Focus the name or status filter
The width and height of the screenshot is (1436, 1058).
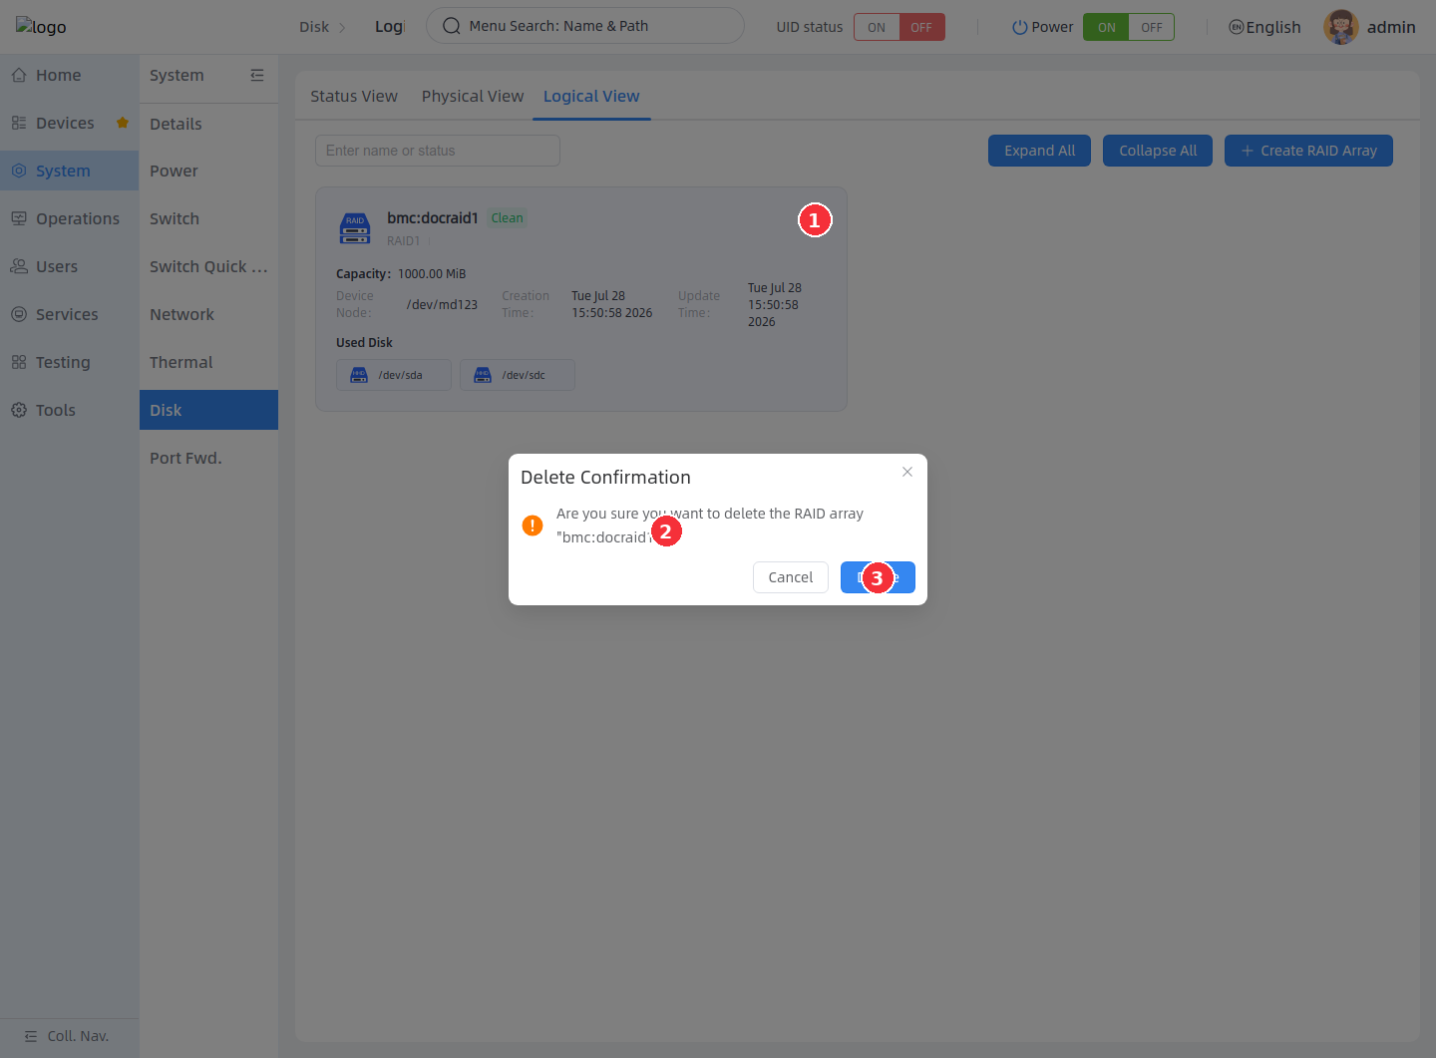pos(438,151)
